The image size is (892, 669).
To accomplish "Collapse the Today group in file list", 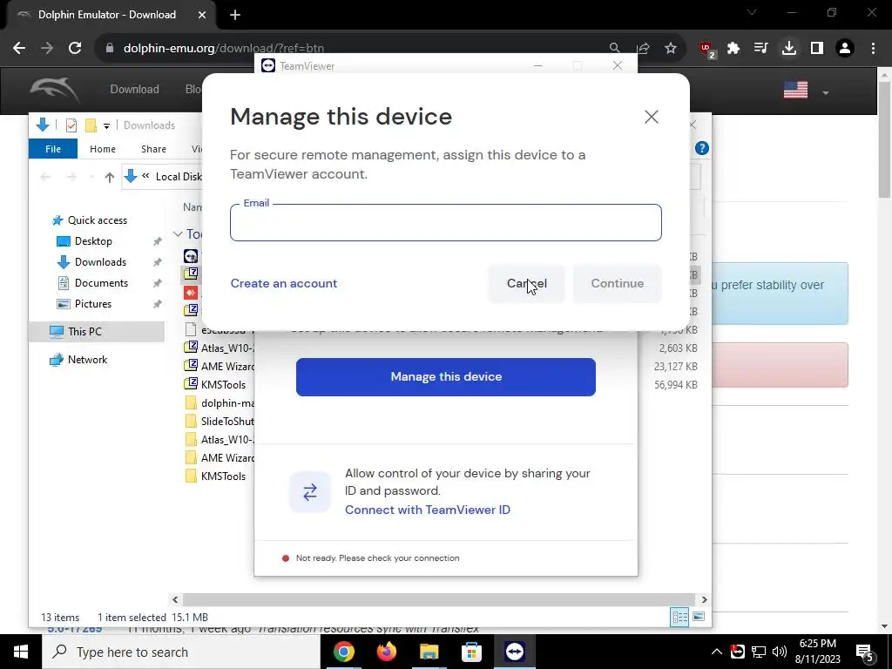I will click(x=178, y=233).
